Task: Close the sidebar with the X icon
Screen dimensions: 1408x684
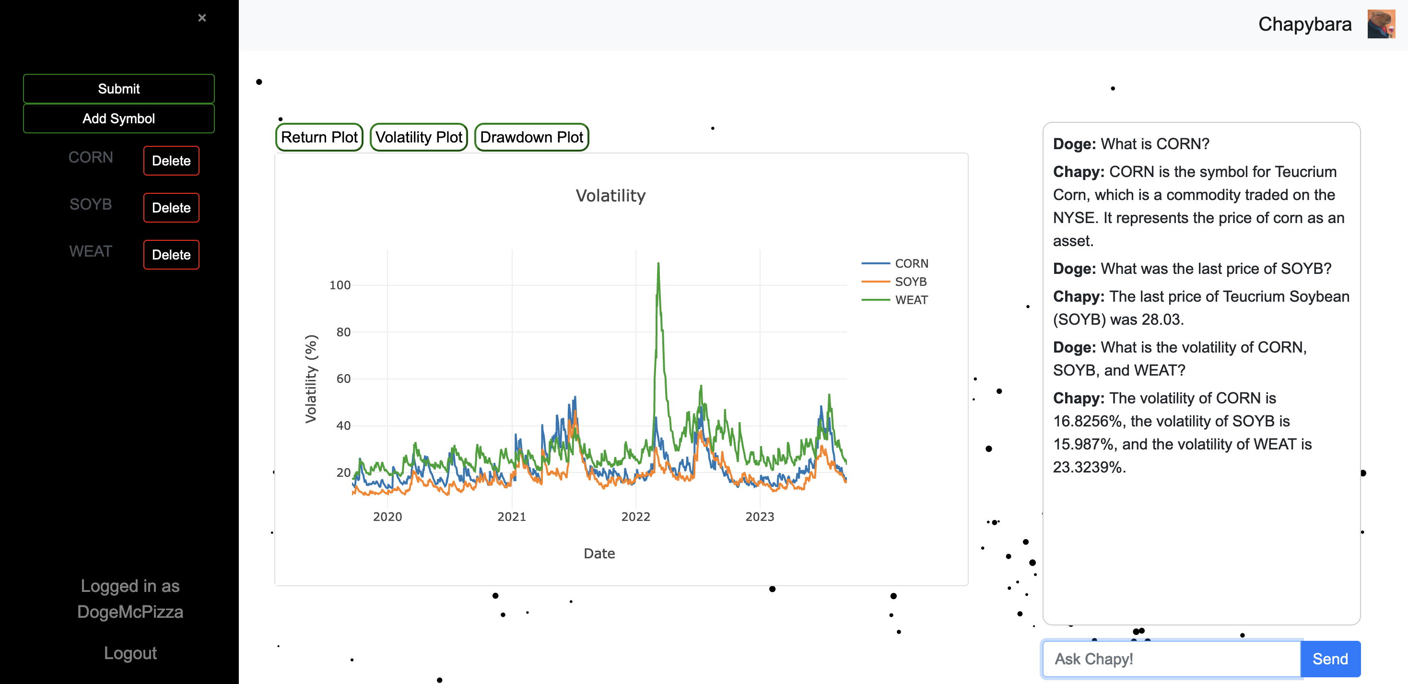Action: click(x=202, y=18)
